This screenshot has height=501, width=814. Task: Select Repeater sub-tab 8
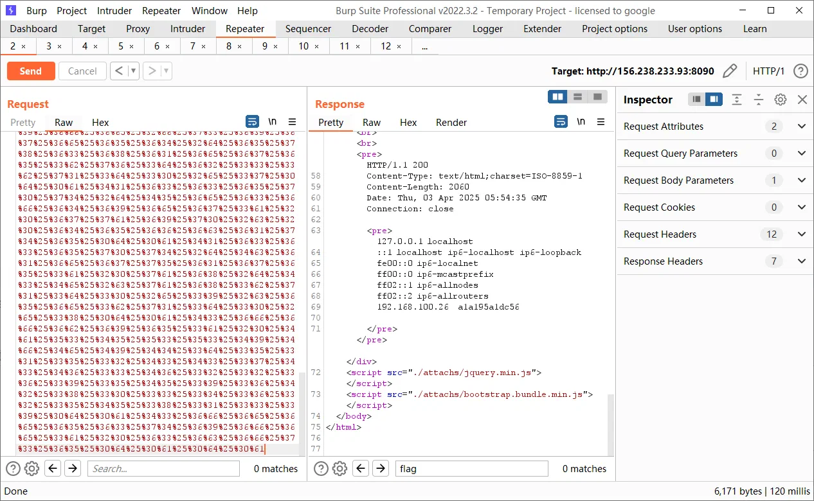click(x=229, y=46)
